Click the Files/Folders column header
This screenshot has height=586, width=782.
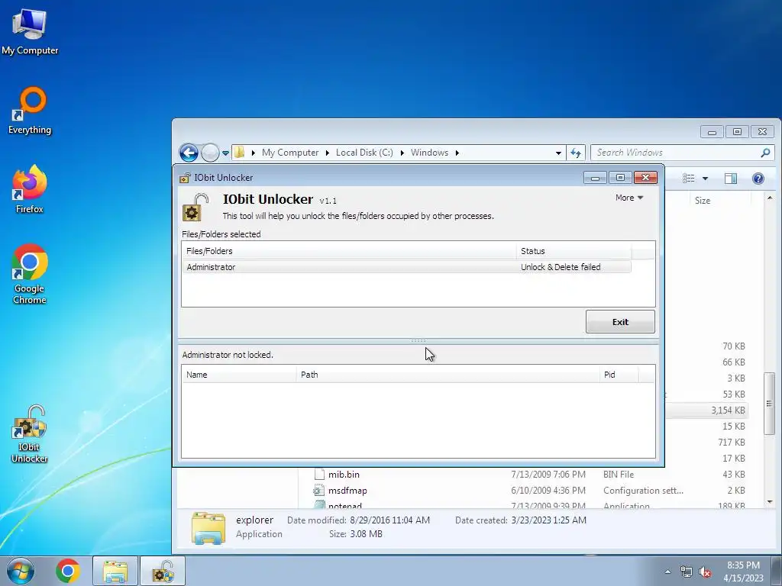349,251
